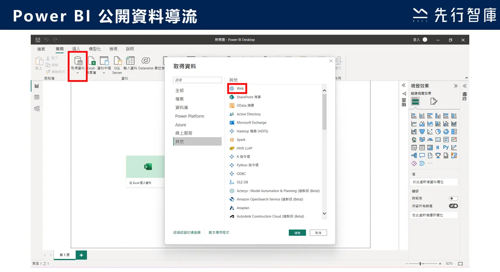Pick the treemap visual
The image size is (500, 272).
tap(454, 132)
